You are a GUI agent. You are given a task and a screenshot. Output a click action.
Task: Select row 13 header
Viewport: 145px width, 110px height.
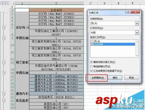[x=12, y=62]
